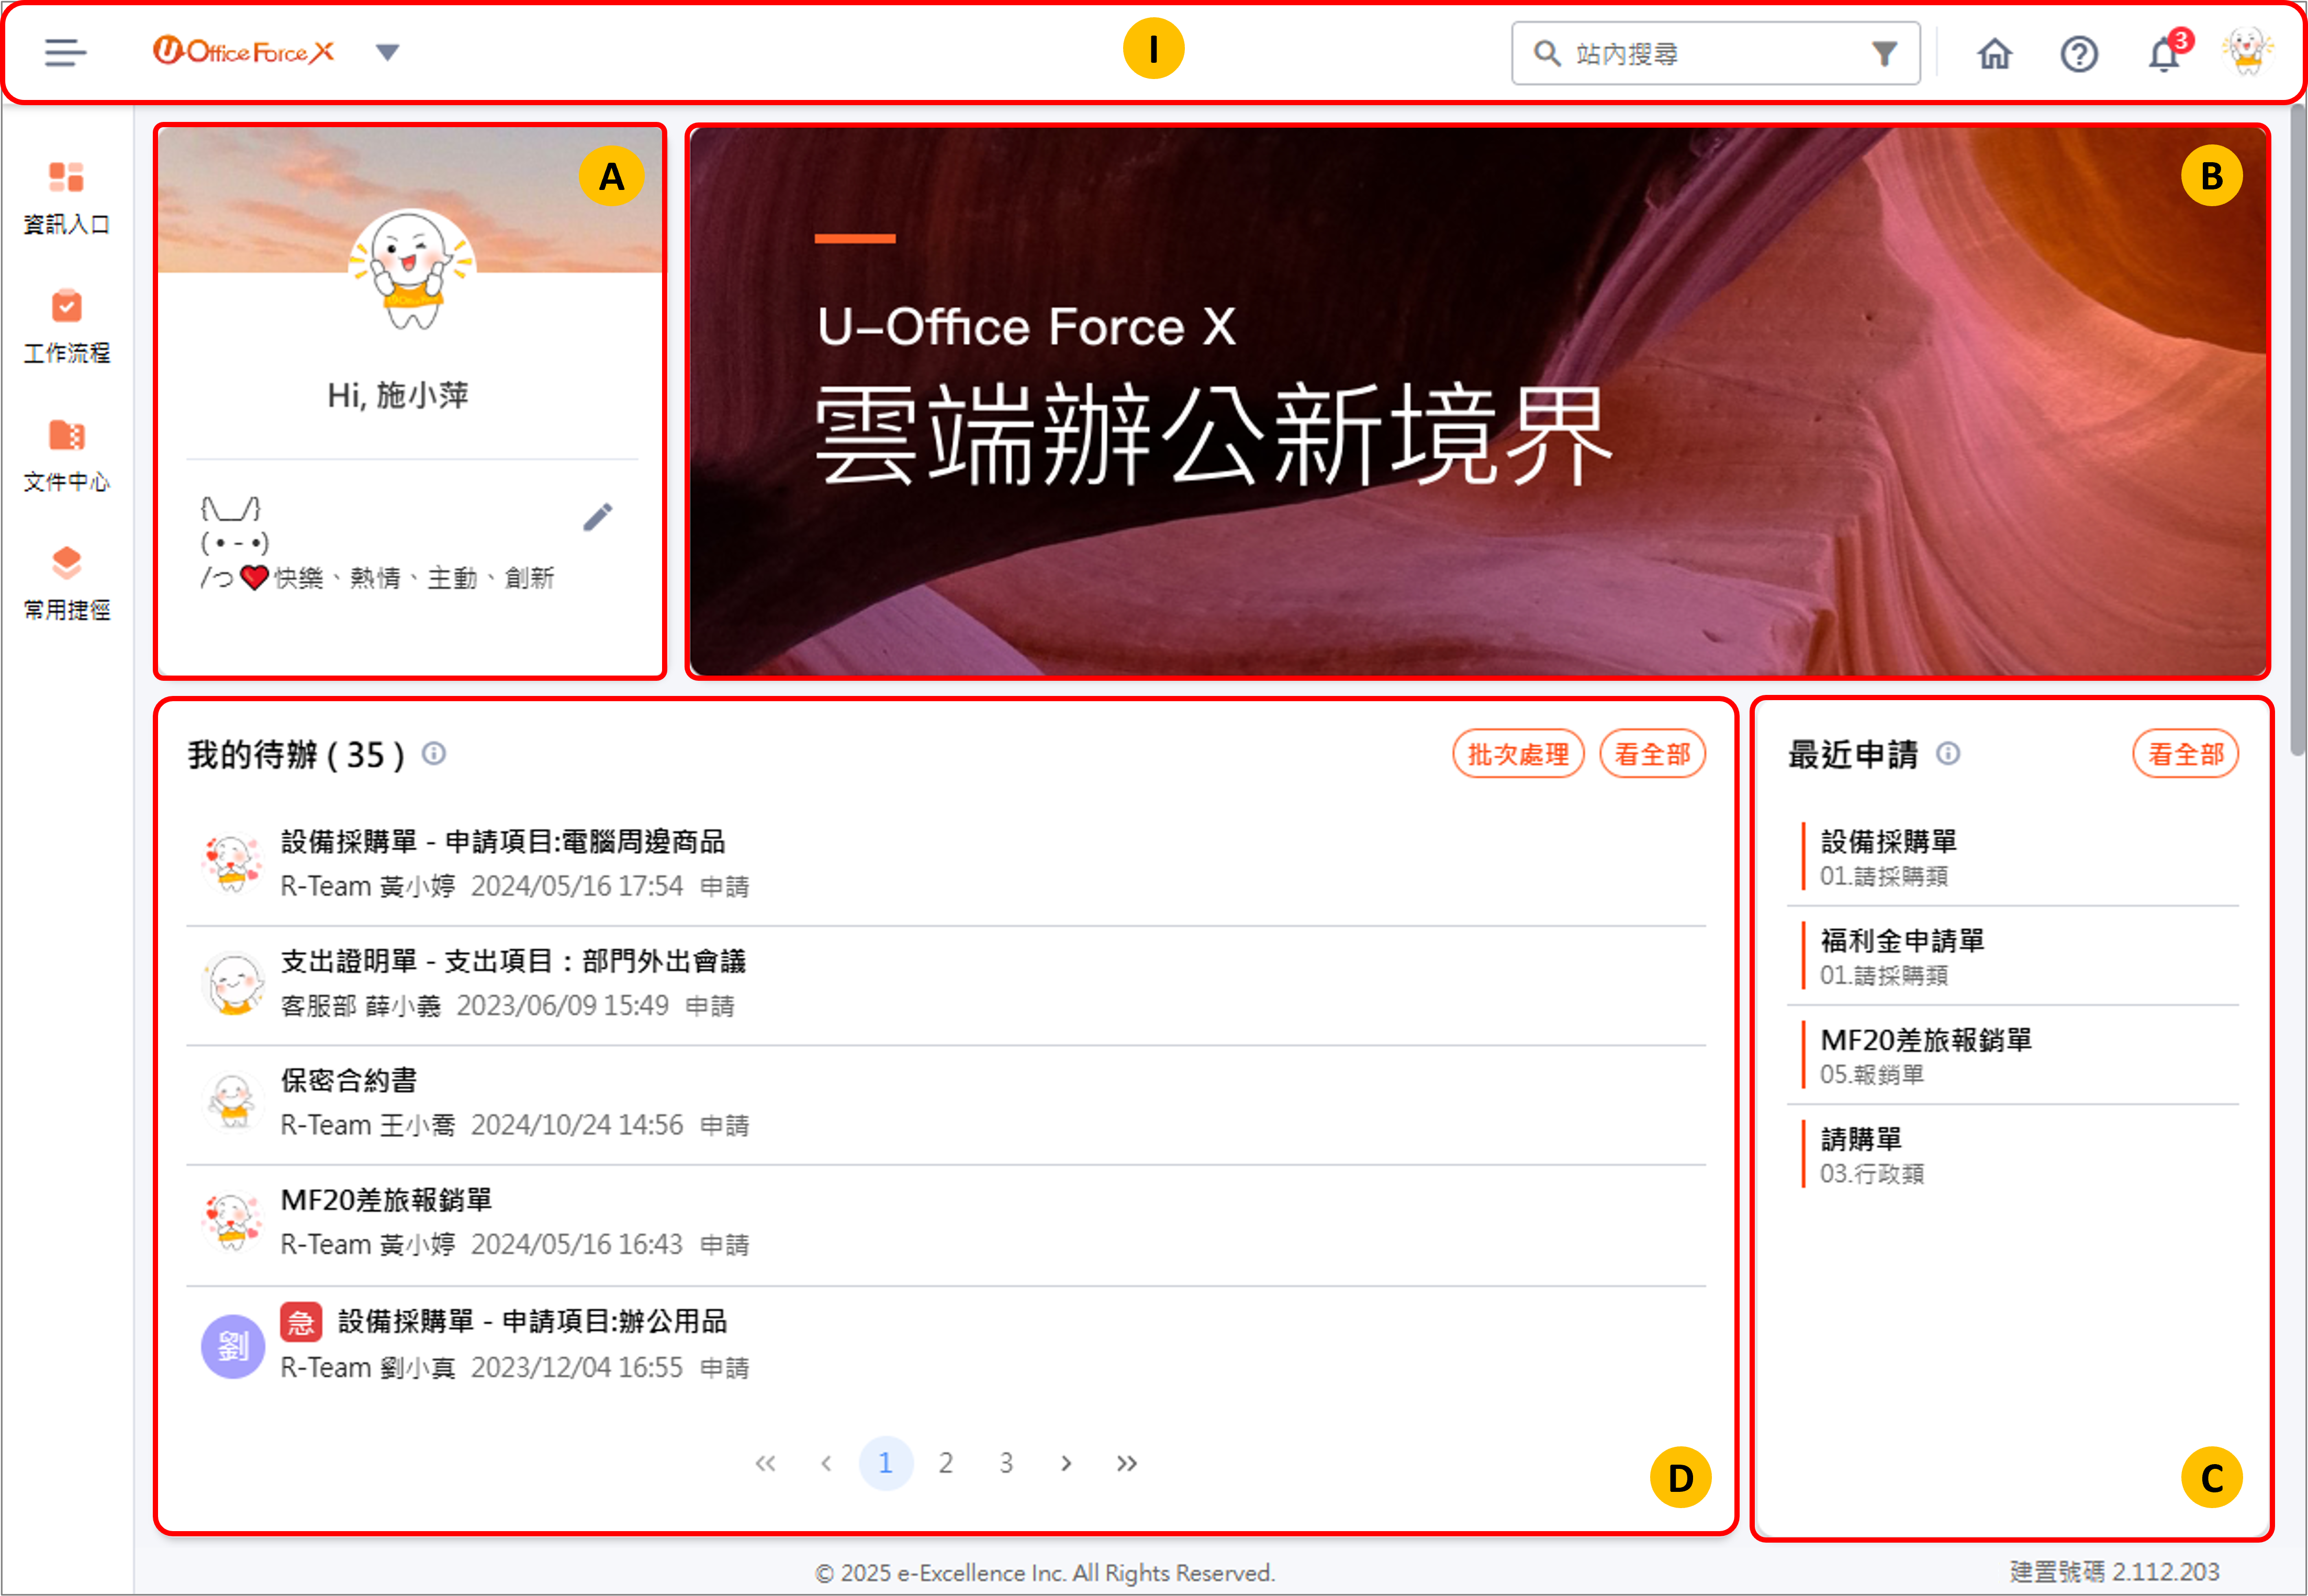
Task: Click 看全部 in the 最近申請 panel
Action: point(2186,754)
